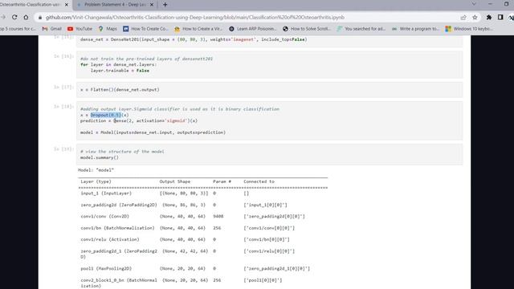The image size is (514, 289).
Task: Click the Gmail bookmark envelope icon
Action: pyautogui.click(x=45, y=29)
